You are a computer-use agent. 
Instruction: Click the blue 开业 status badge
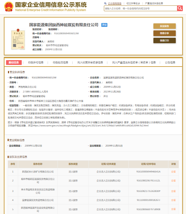104,25
